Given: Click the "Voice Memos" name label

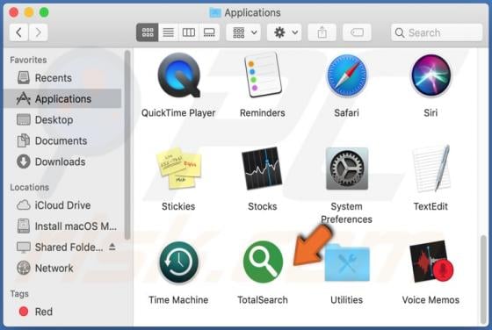Looking at the screenshot, I should tap(430, 300).
